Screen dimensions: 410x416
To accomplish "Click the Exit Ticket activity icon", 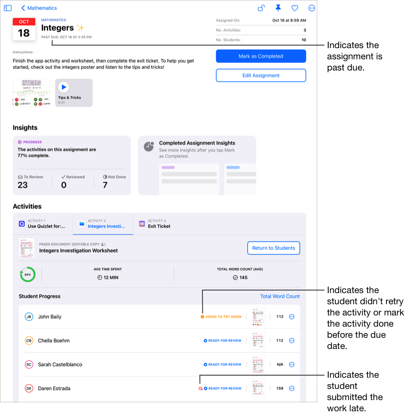I will 142,223.
